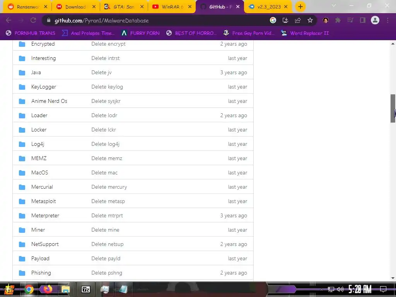Viewport: 396px width, 297px height.
Task: Open the Anime Nerd Os folder
Action: click(x=49, y=101)
